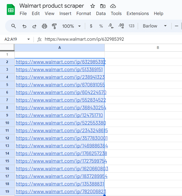182x196 pixels.
Task: Open the walmart.com/ip/513369151 link
Action: tap(59, 70)
